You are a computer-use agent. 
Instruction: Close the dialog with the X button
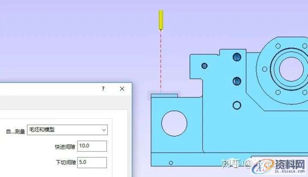(122, 89)
